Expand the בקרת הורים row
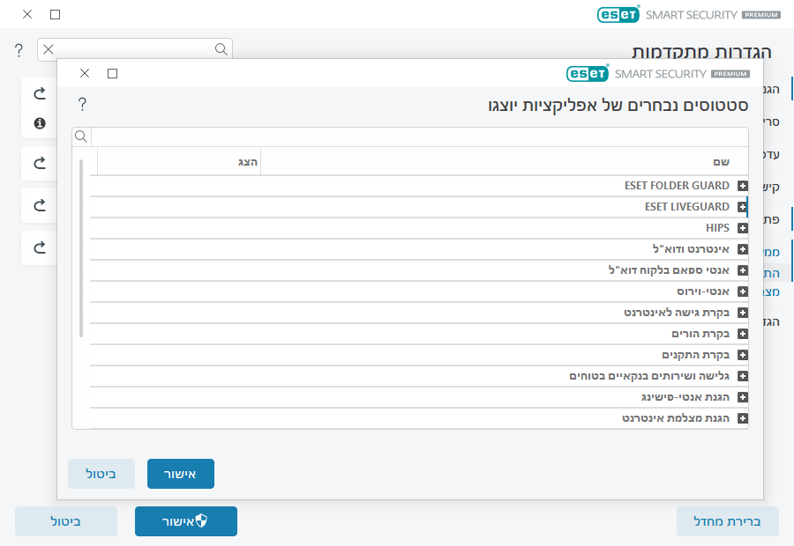The height and width of the screenshot is (546, 794). coord(742,334)
